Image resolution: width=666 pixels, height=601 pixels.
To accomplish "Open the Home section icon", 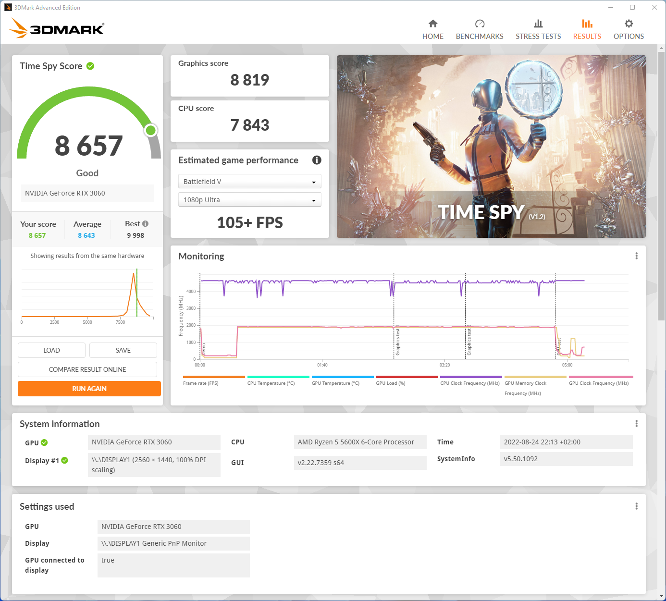I will click(x=432, y=24).
